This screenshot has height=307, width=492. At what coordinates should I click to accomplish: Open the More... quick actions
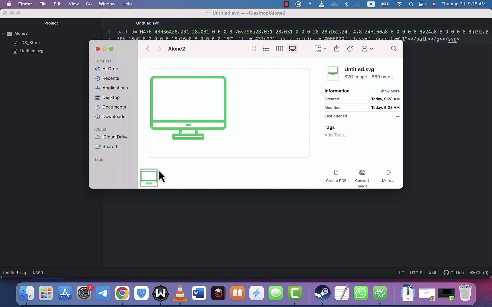point(388,176)
